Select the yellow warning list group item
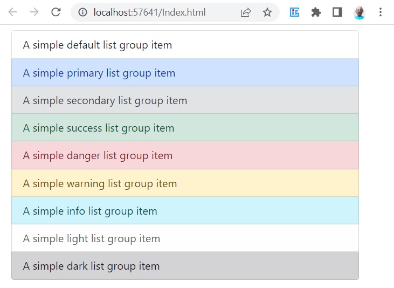Viewport: 394px width, 288px height. coord(185,183)
